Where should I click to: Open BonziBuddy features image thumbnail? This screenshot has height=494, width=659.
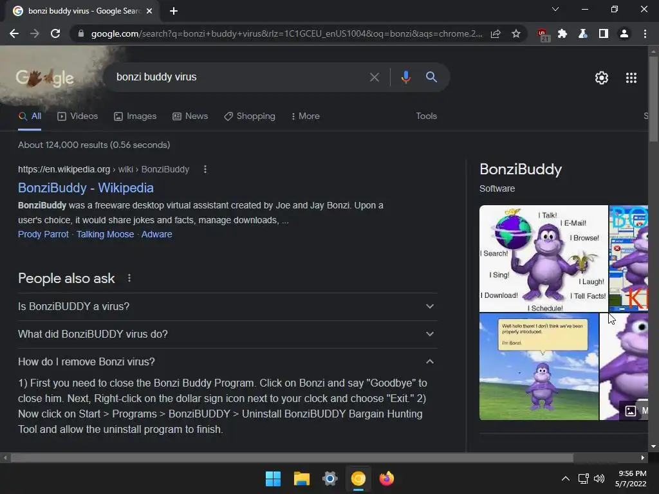tap(543, 259)
